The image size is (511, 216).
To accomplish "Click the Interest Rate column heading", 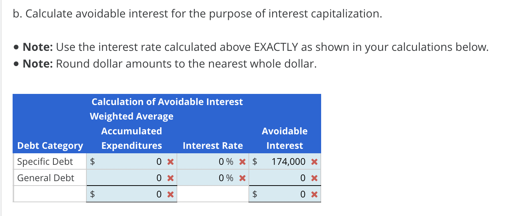I will (x=212, y=145).
